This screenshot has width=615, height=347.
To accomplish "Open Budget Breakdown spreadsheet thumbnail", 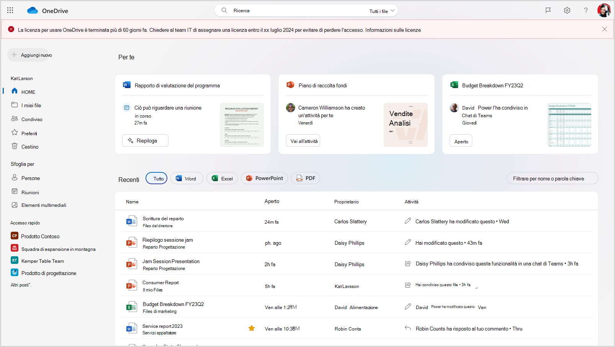I will tap(569, 125).
